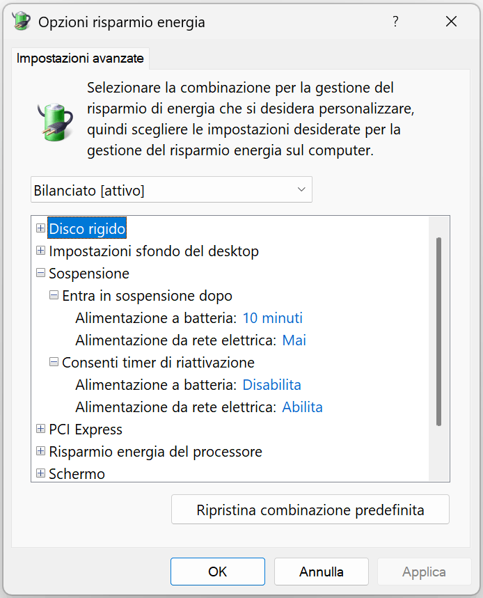Screen dimensions: 483x598
Task: Expand Impostazioni sfondo del desktop
Action: point(41,251)
